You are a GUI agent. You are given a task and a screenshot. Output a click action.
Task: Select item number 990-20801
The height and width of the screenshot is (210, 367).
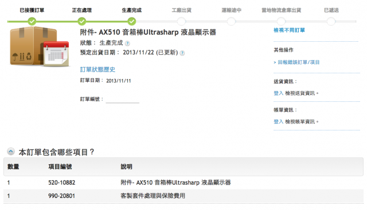pos(62,196)
